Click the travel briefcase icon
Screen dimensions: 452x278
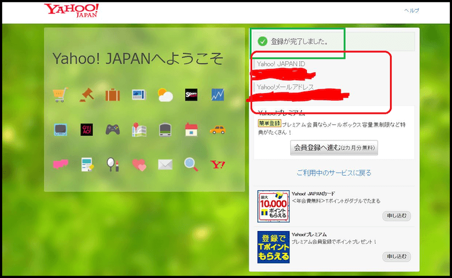click(112, 95)
